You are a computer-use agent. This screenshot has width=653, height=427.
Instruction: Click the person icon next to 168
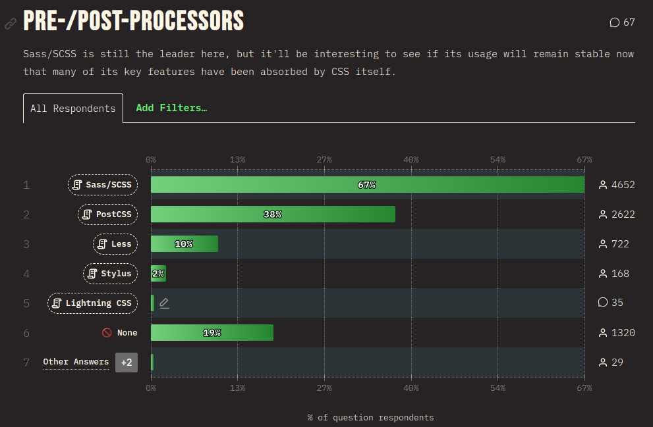602,274
